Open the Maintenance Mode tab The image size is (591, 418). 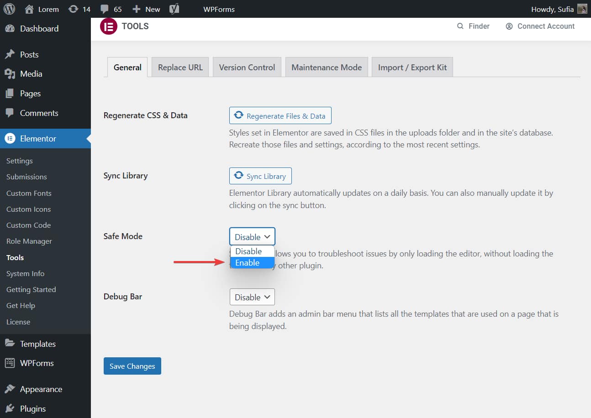pos(327,67)
